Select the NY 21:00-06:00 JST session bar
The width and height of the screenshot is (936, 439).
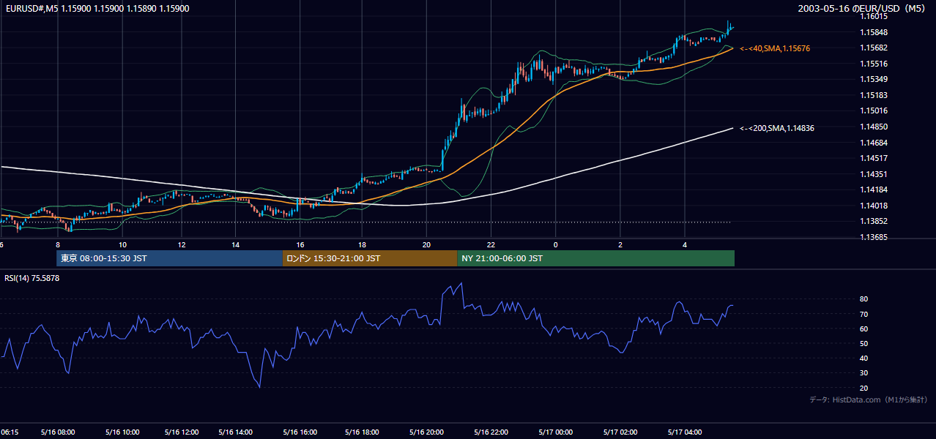[x=596, y=258]
